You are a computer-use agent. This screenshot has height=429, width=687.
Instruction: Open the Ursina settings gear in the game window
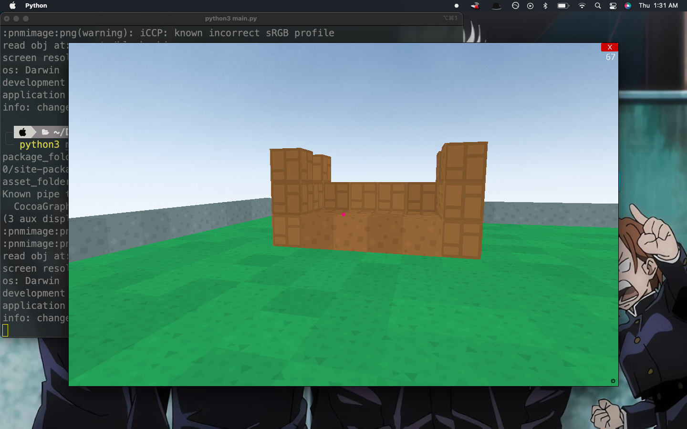[x=613, y=381]
